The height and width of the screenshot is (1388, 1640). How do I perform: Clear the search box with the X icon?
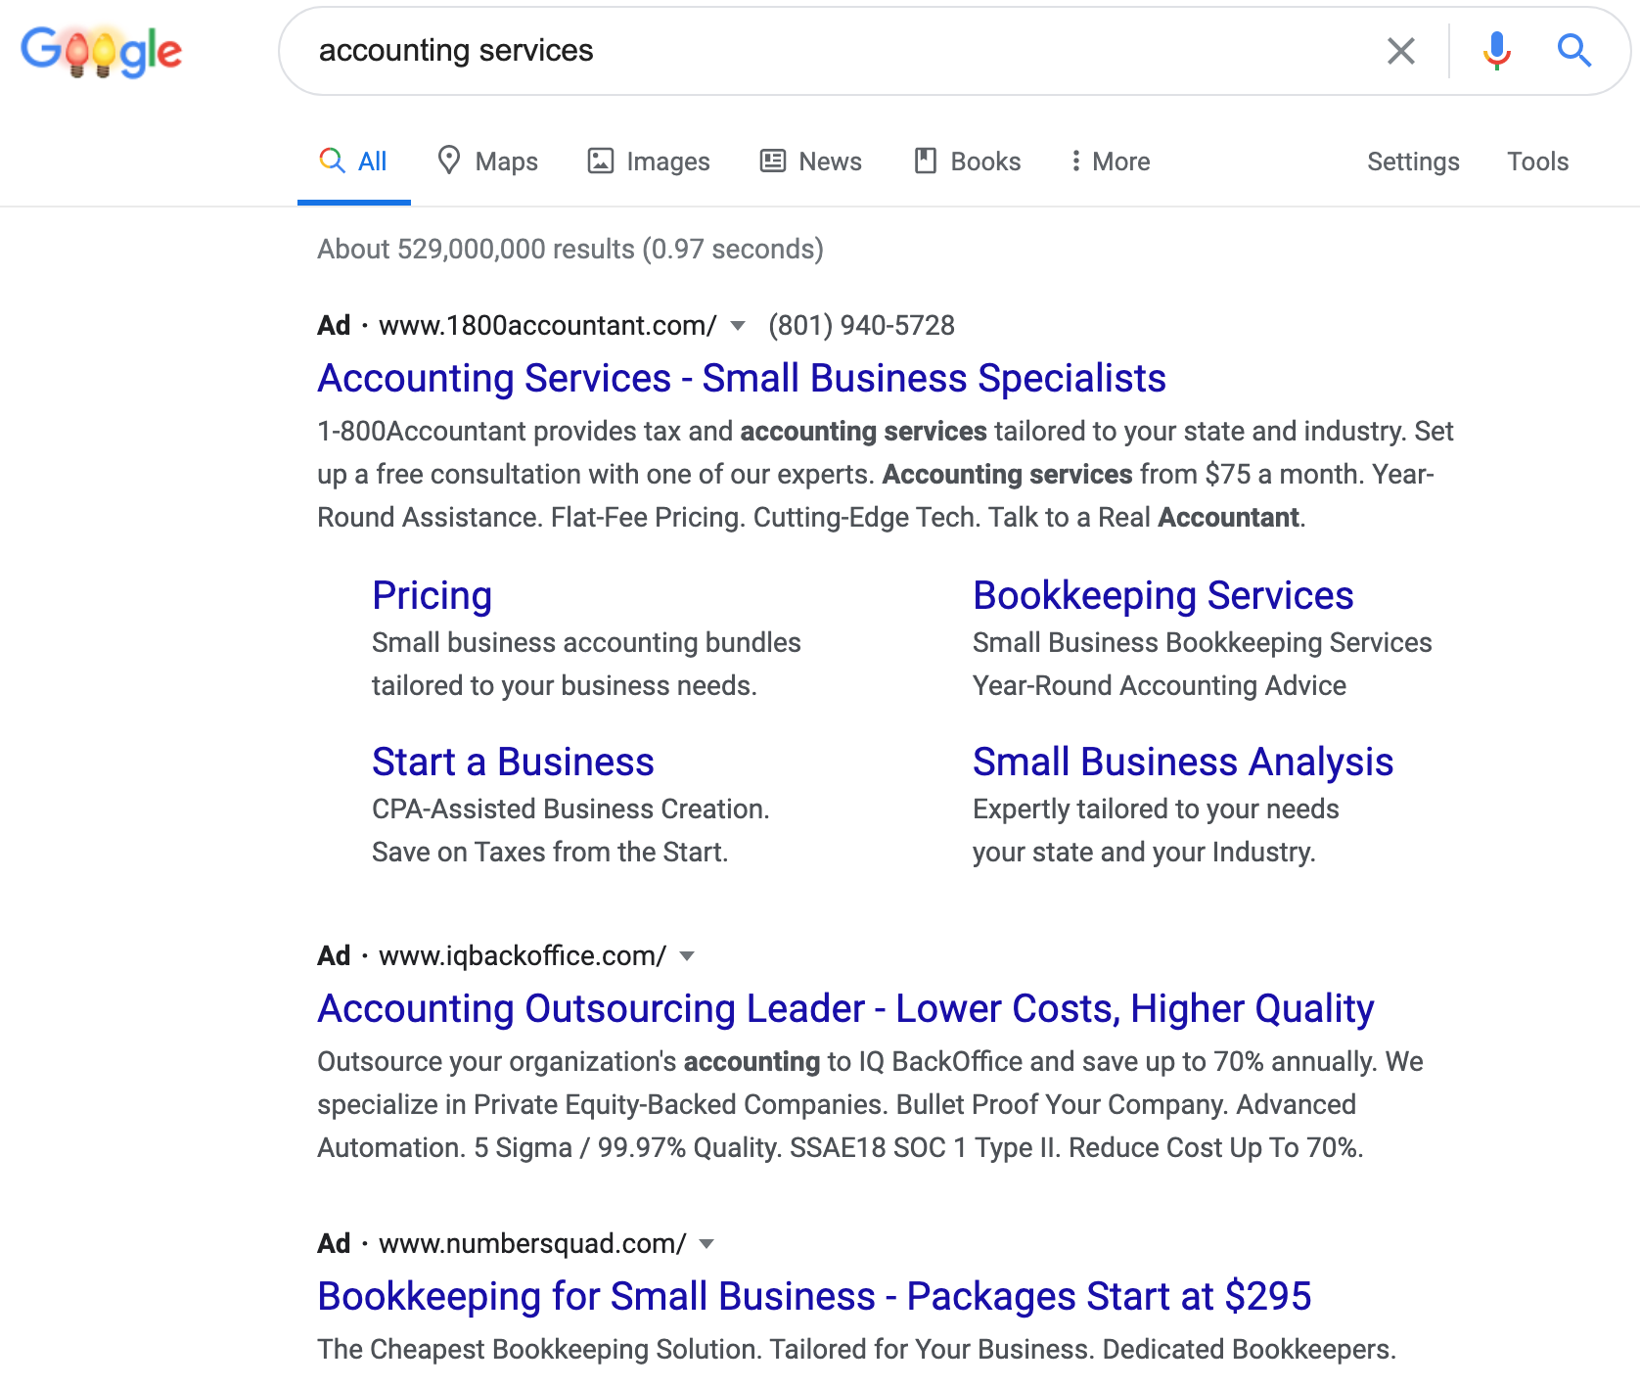coord(1400,51)
